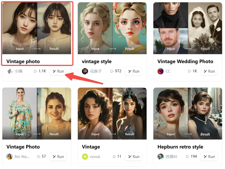Click the CC author avatar icon
Viewport: 225px width, 169px height.
pos(160,71)
